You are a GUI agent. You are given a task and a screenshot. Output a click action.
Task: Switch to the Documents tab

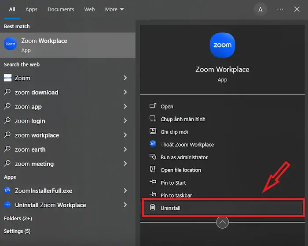(x=61, y=9)
